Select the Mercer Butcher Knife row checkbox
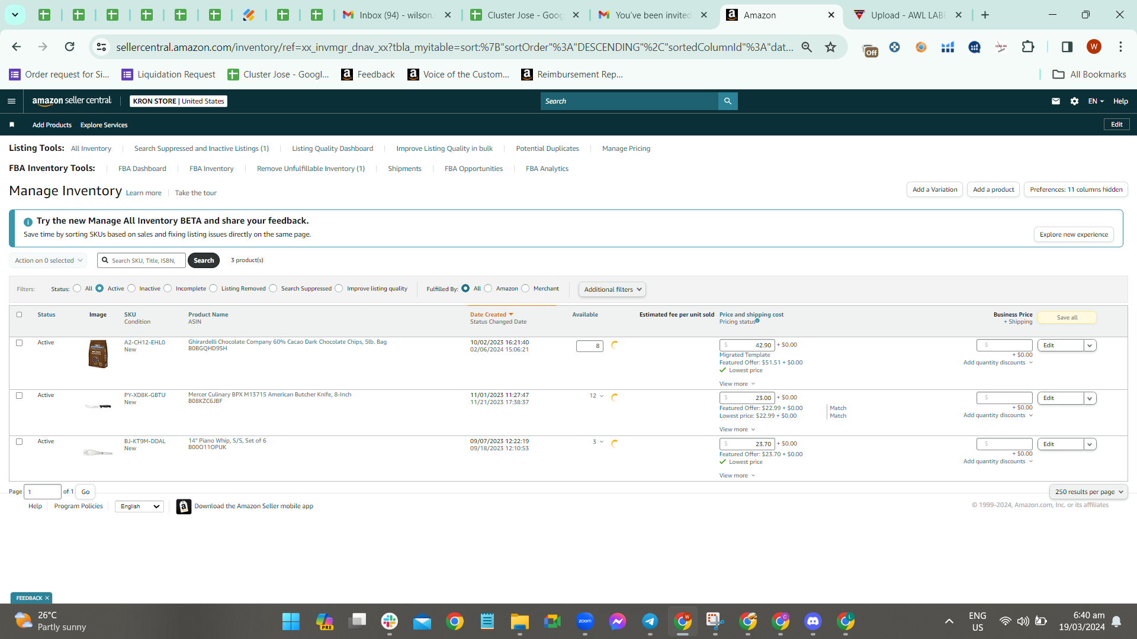Viewport: 1137px width, 639px height. (x=19, y=396)
